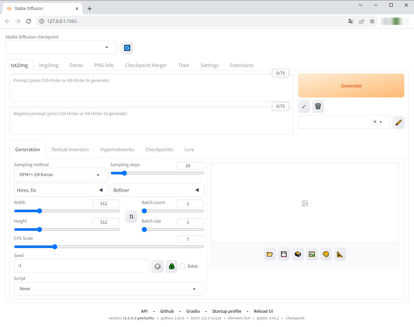Close the Stable Diffusion browser tab
Screen dimensions: 414x327
point(77,9)
